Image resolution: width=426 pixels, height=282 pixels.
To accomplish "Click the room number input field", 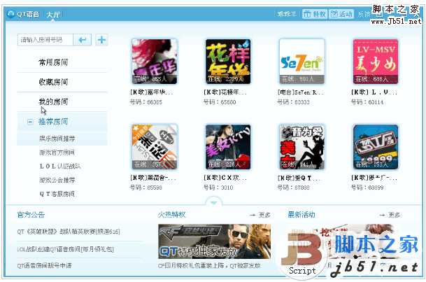I will point(45,40).
